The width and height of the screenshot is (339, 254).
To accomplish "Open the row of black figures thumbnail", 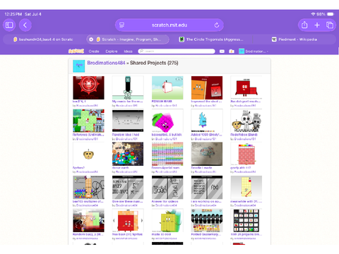I will (207, 220).
